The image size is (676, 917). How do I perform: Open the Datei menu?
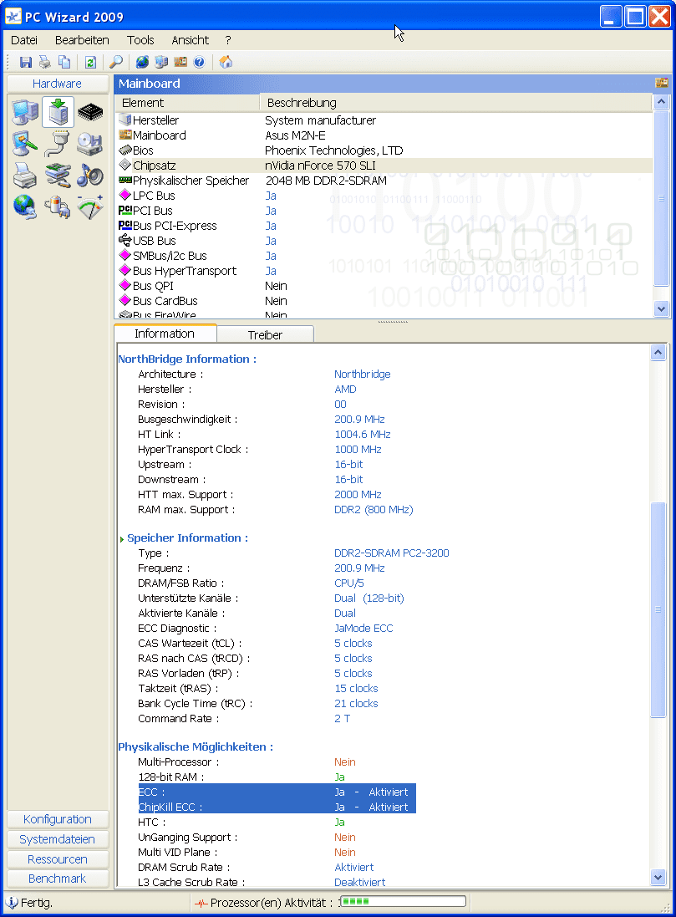click(24, 40)
